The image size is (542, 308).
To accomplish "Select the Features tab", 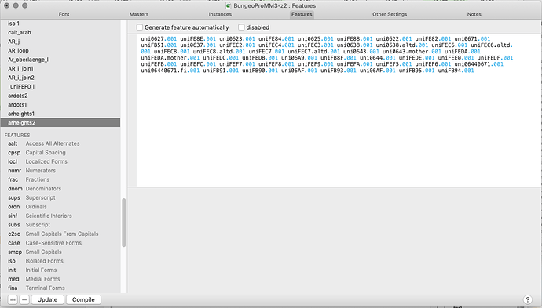I will pos(302,14).
